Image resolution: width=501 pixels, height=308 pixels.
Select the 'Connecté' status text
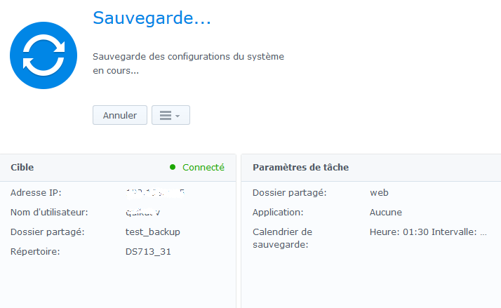203,167
